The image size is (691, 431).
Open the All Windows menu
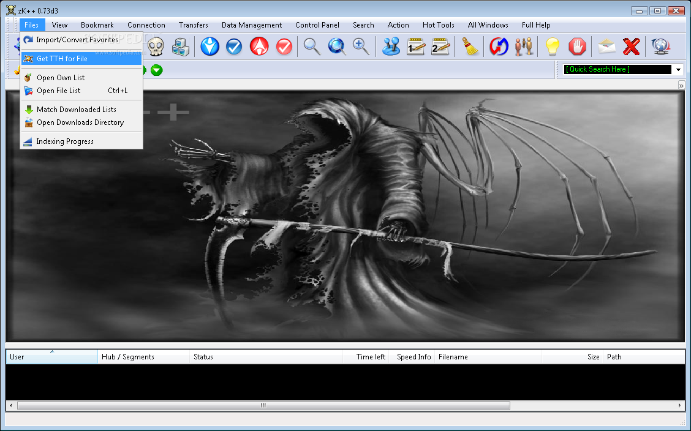click(x=488, y=25)
